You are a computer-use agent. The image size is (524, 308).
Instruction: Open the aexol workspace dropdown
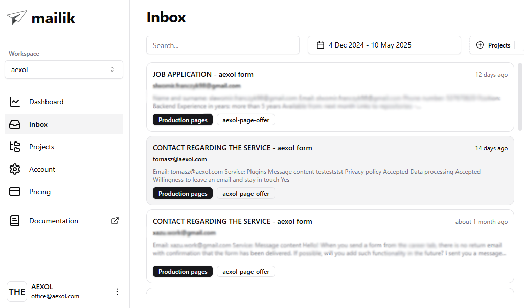(x=64, y=69)
